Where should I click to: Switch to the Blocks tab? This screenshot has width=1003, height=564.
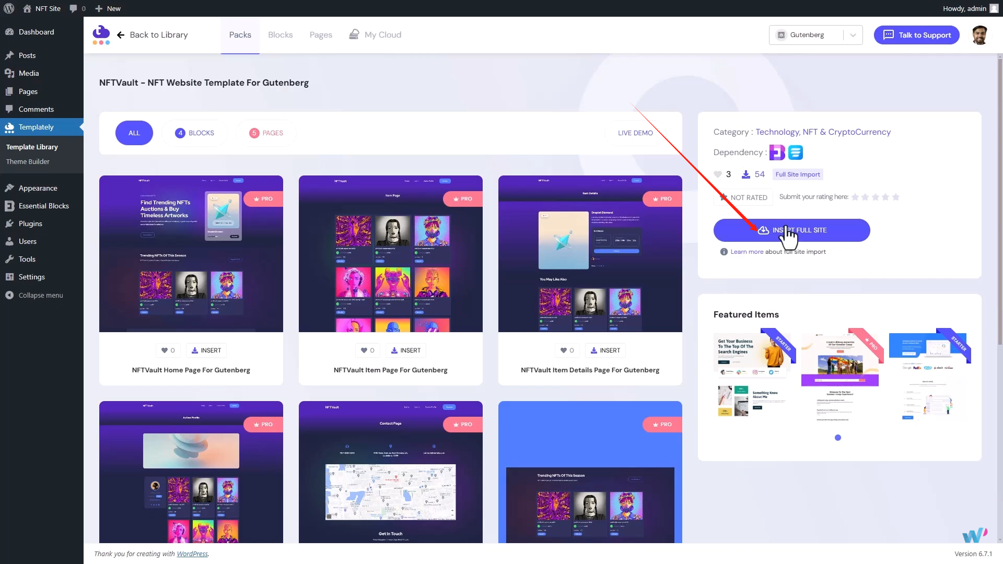tap(280, 34)
